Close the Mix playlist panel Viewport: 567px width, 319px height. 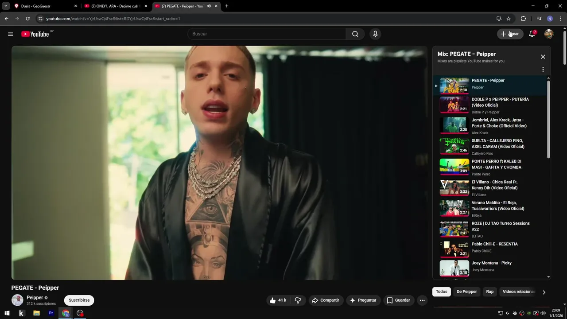pos(543,57)
